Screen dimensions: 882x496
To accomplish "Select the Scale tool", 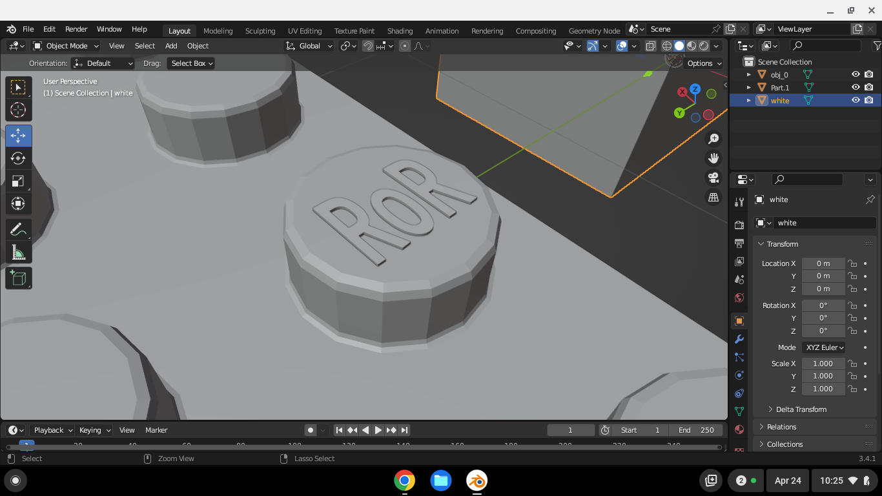I will (x=18, y=181).
